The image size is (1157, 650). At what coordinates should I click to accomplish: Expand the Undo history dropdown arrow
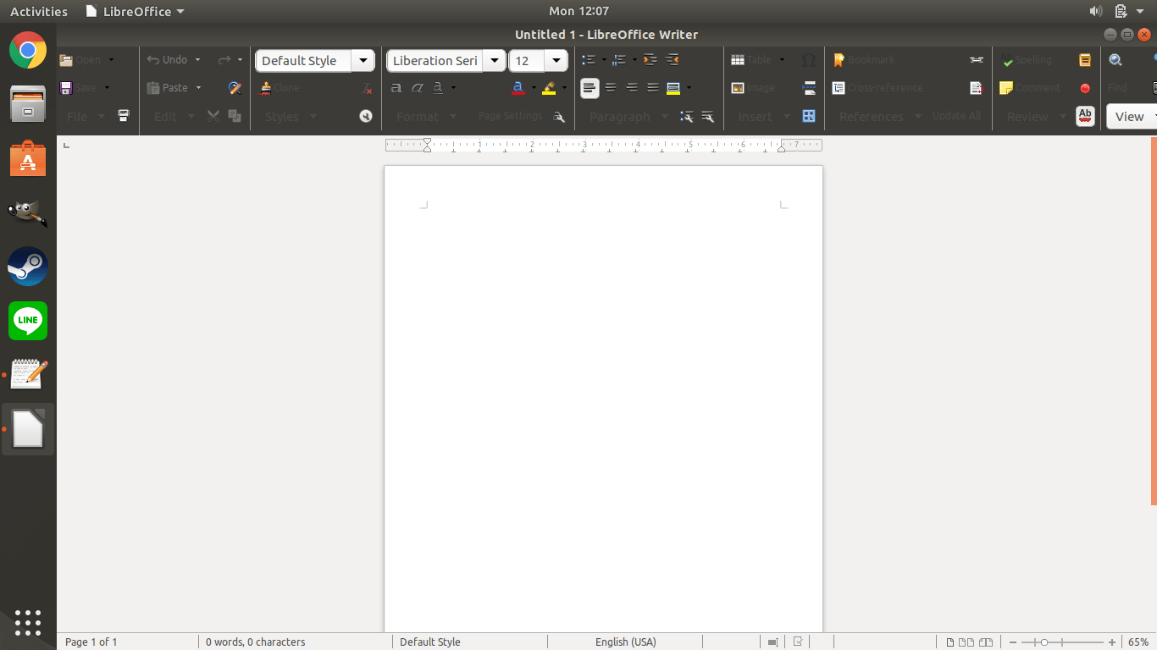pos(197,60)
